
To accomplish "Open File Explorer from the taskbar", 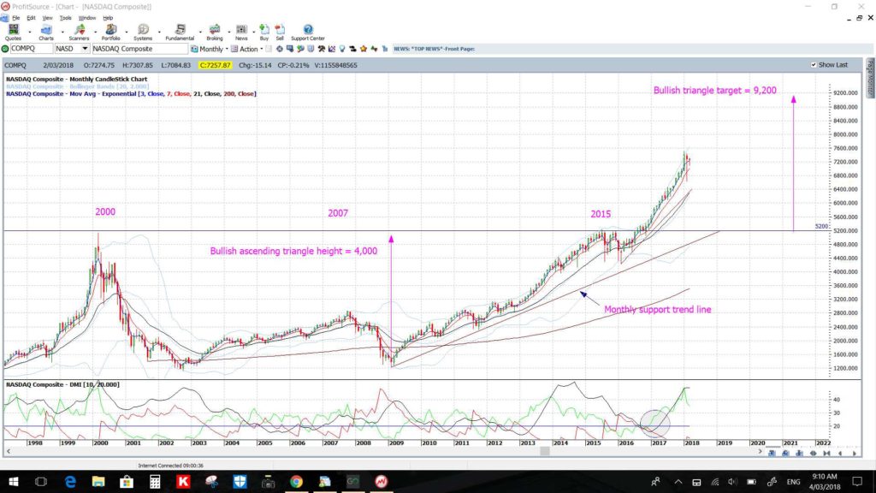I will click(x=98, y=482).
